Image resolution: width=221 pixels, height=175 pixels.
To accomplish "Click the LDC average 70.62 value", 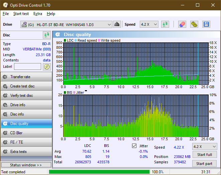I will [x=87, y=151].
